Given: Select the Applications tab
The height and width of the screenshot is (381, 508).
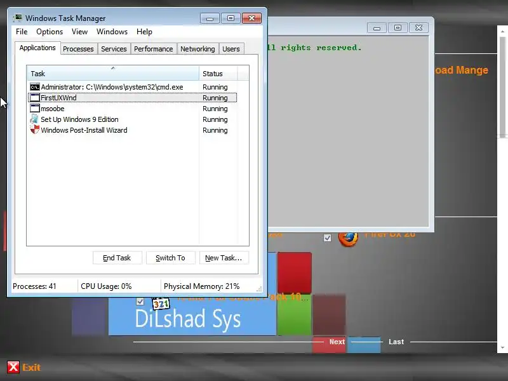Looking at the screenshot, I should click(37, 48).
